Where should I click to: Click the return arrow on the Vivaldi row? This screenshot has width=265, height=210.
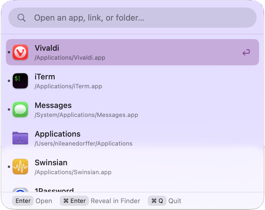pyautogui.click(x=246, y=52)
